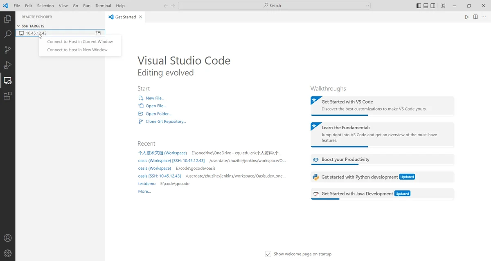Close the Get Started tab
The width and height of the screenshot is (491, 261).
pos(141,17)
